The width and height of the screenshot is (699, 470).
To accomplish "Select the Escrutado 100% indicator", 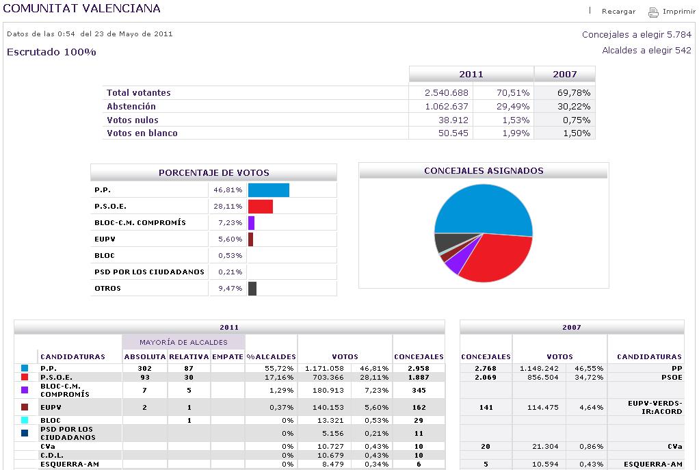I will pos(51,51).
